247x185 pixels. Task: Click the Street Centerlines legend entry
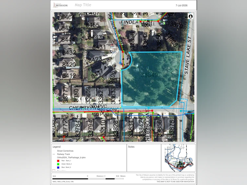[65, 151]
